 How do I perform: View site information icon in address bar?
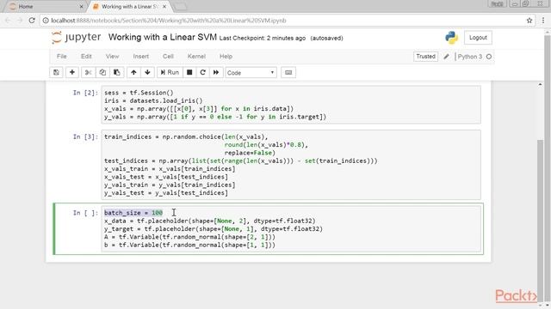click(x=46, y=21)
